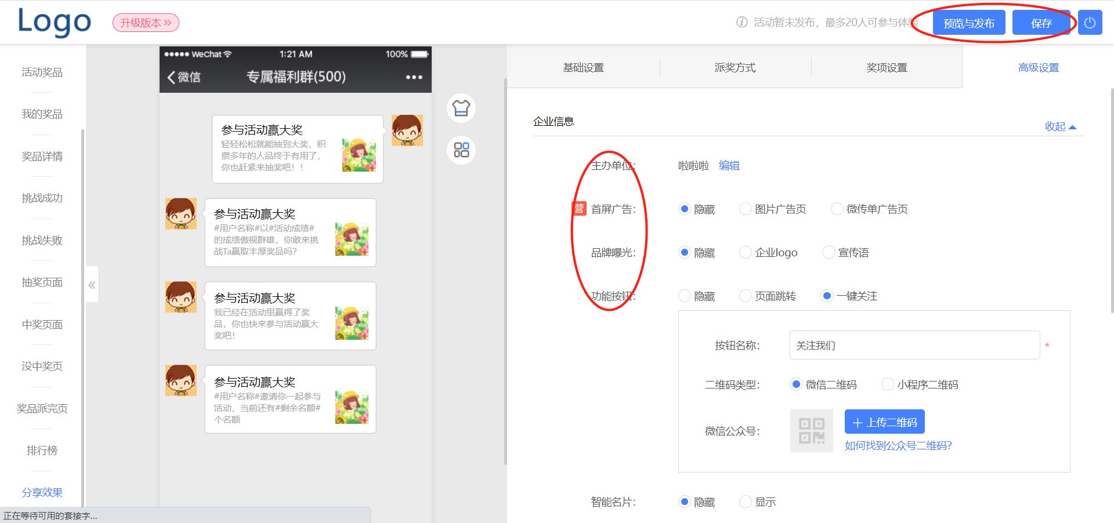The width and height of the screenshot is (1114, 523).
Task: Open 挑战失败 in sidebar
Action: [x=42, y=240]
